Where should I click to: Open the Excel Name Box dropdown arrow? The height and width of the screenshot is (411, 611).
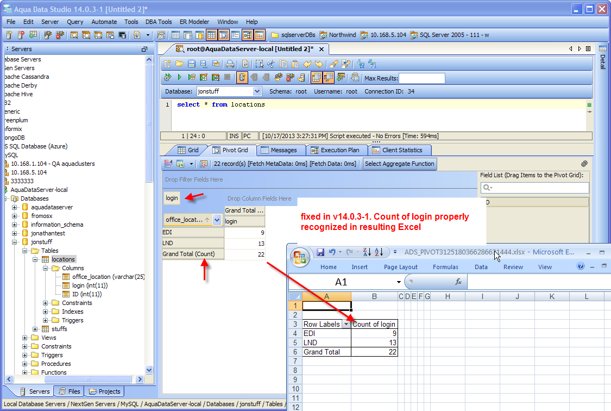399,282
